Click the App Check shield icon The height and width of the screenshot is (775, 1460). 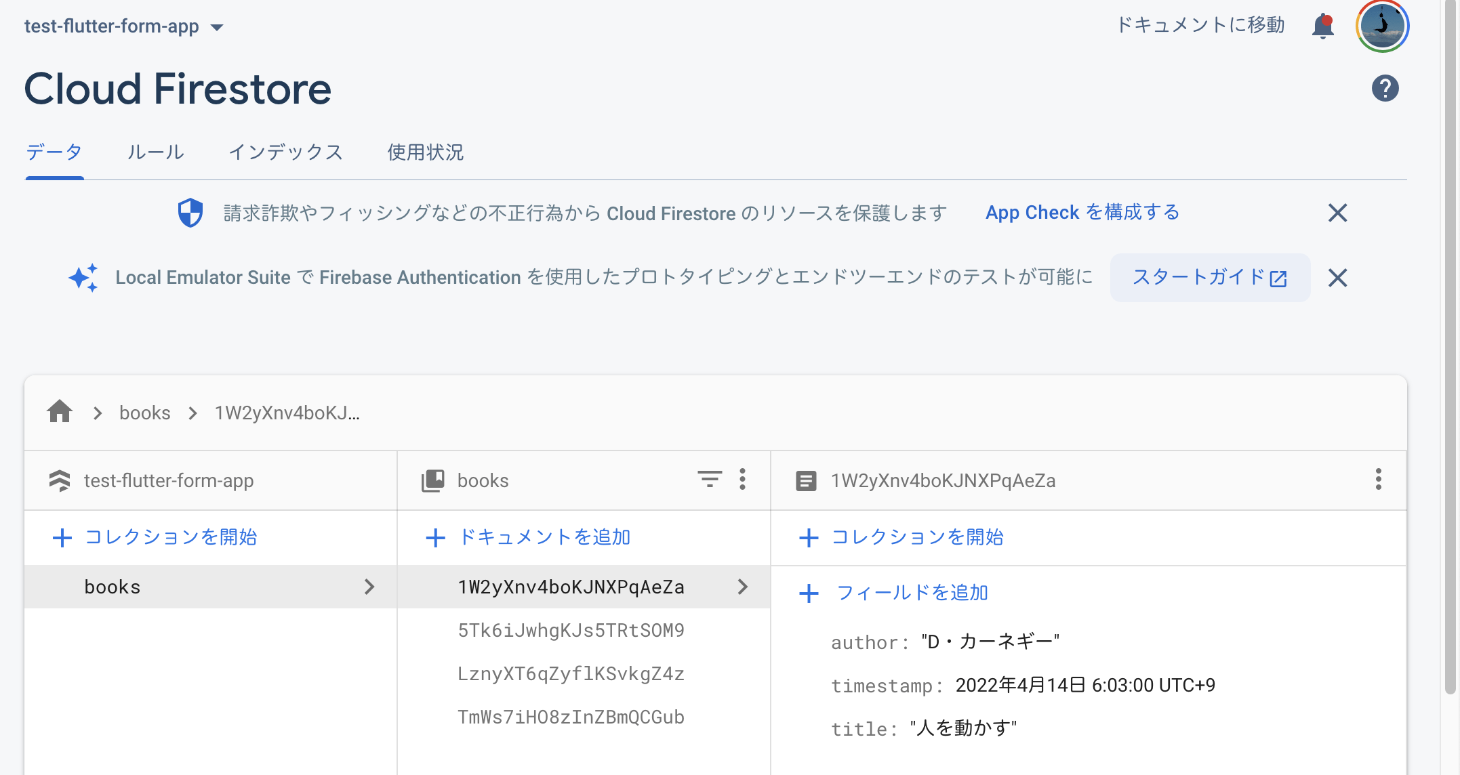(190, 213)
